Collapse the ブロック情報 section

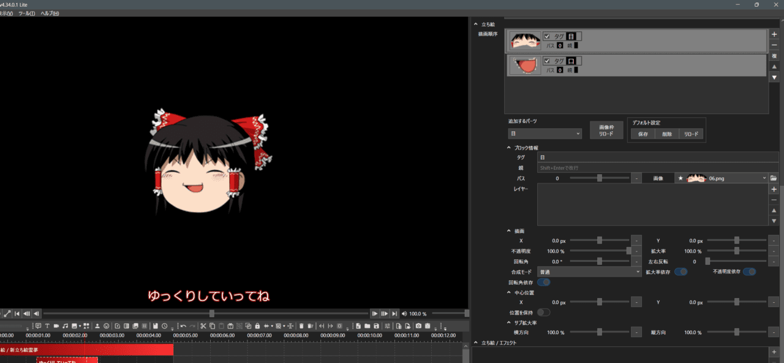click(x=509, y=148)
